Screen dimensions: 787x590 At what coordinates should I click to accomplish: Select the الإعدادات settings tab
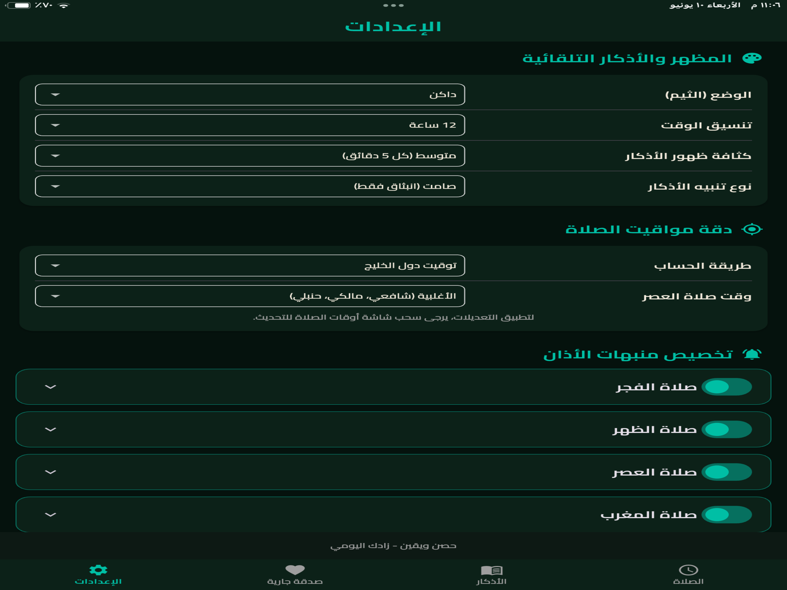click(98, 575)
